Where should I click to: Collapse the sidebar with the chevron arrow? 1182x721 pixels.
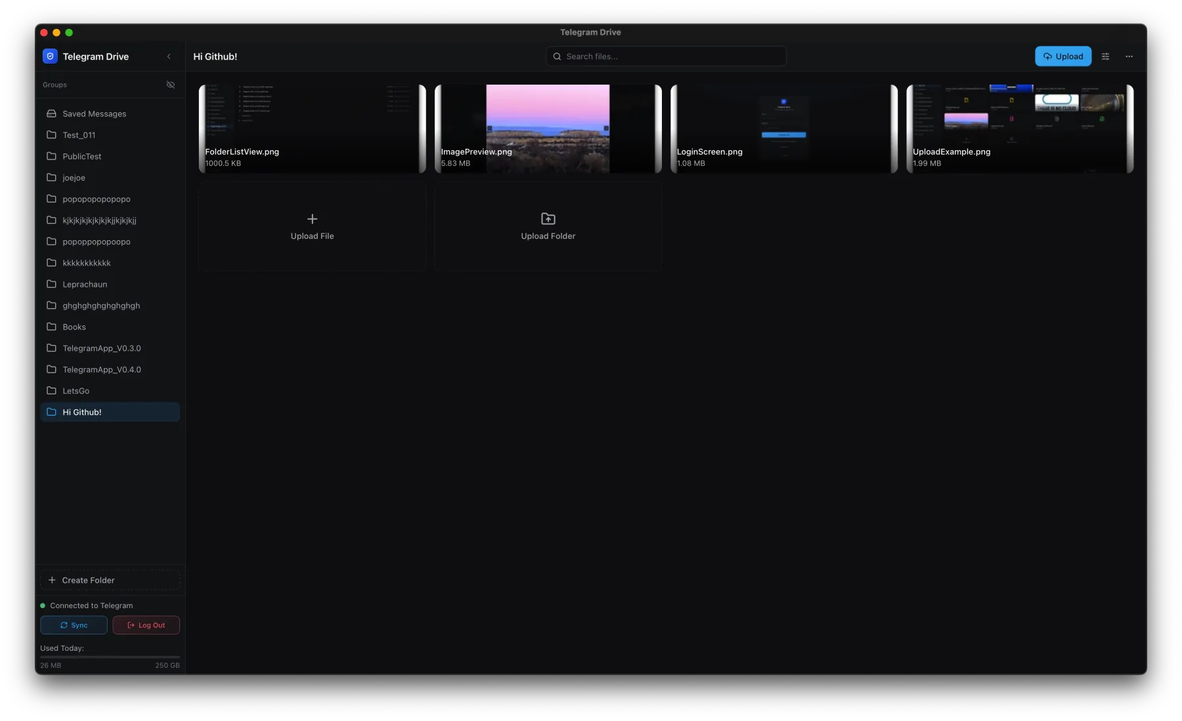(x=169, y=56)
